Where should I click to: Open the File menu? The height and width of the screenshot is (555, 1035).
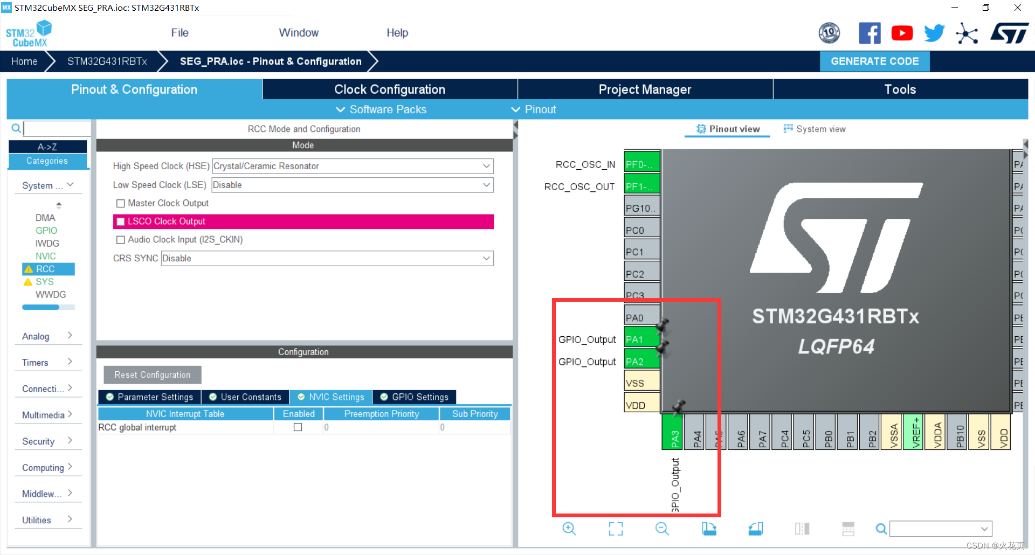(x=180, y=33)
